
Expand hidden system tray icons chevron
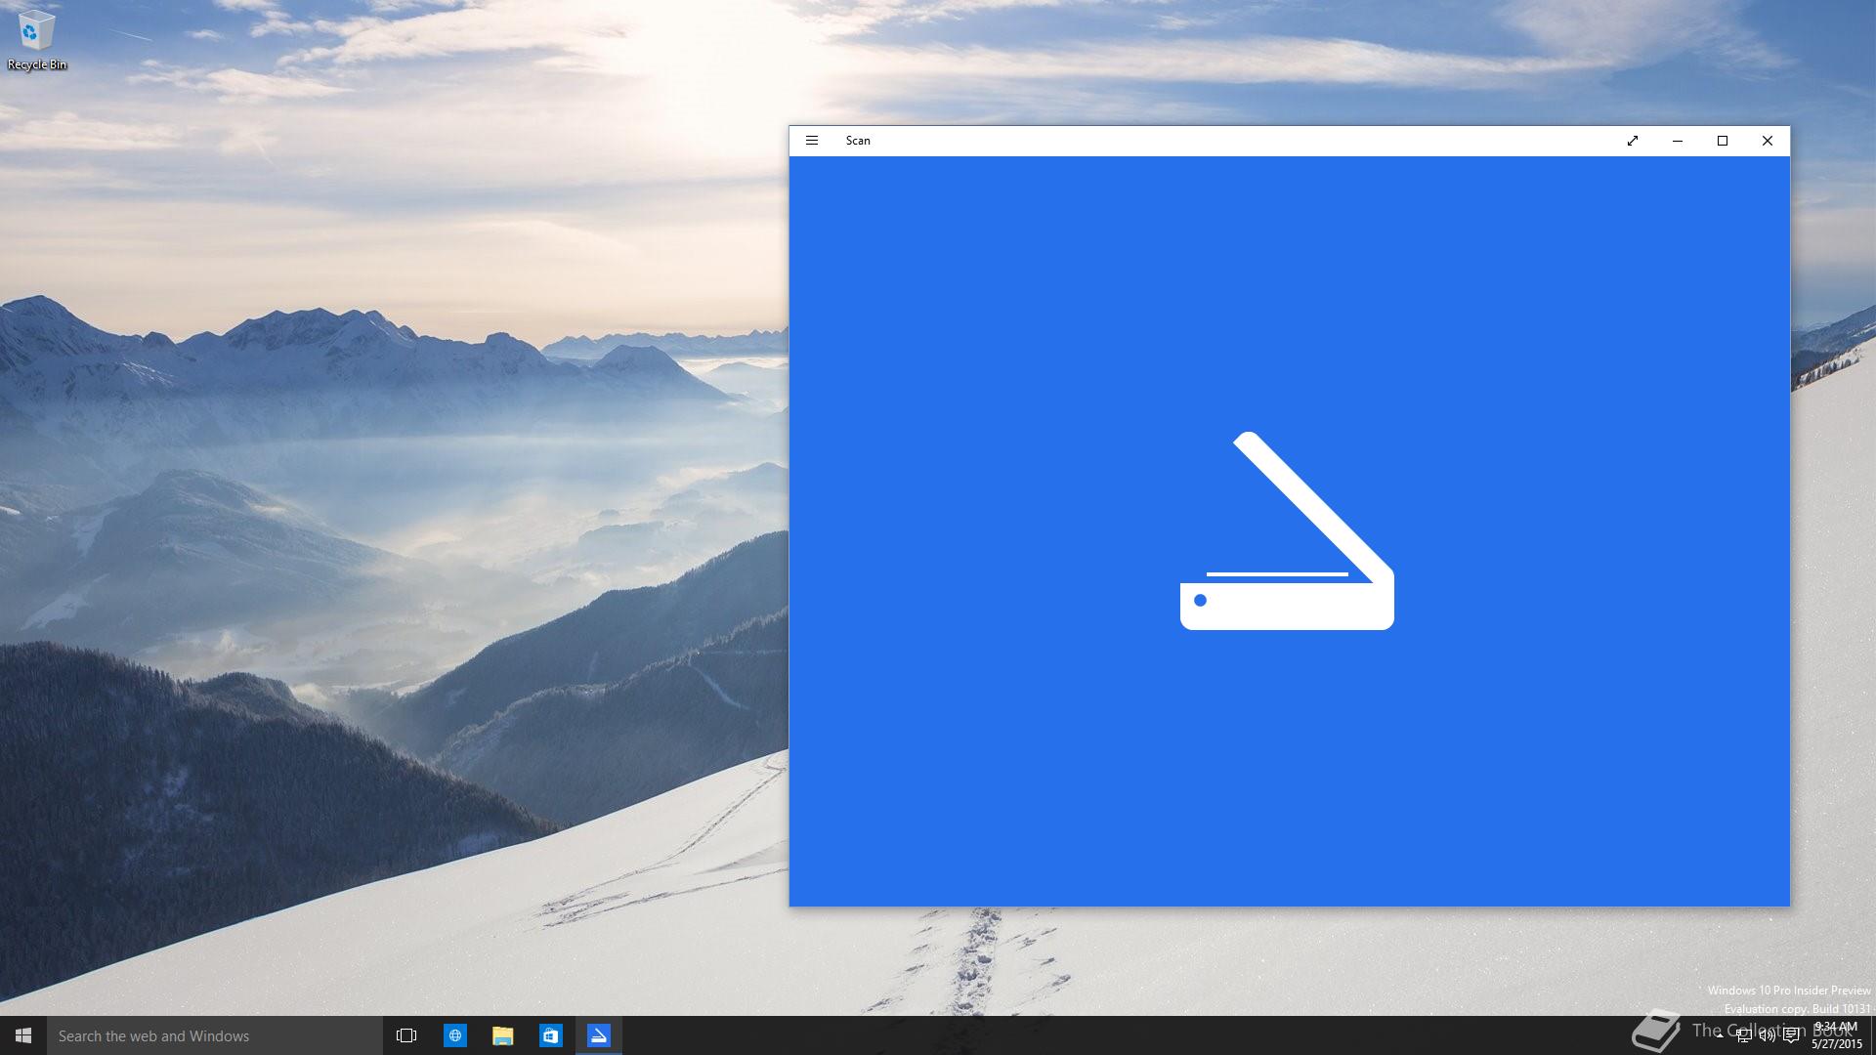click(x=1720, y=1035)
